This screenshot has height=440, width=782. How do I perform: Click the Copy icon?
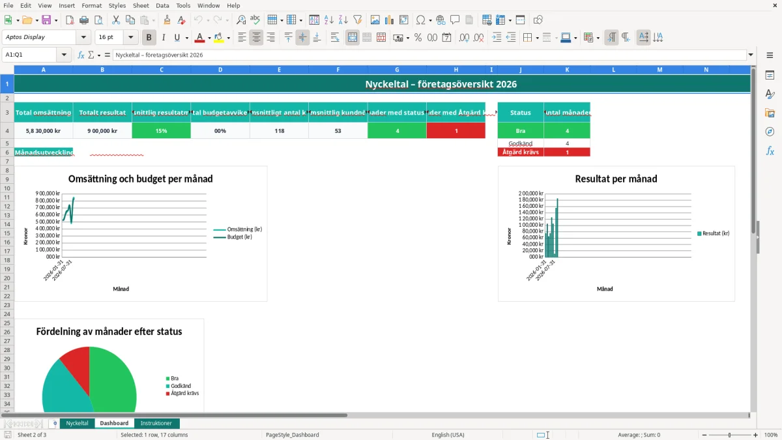pyautogui.click(x=130, y=20)
